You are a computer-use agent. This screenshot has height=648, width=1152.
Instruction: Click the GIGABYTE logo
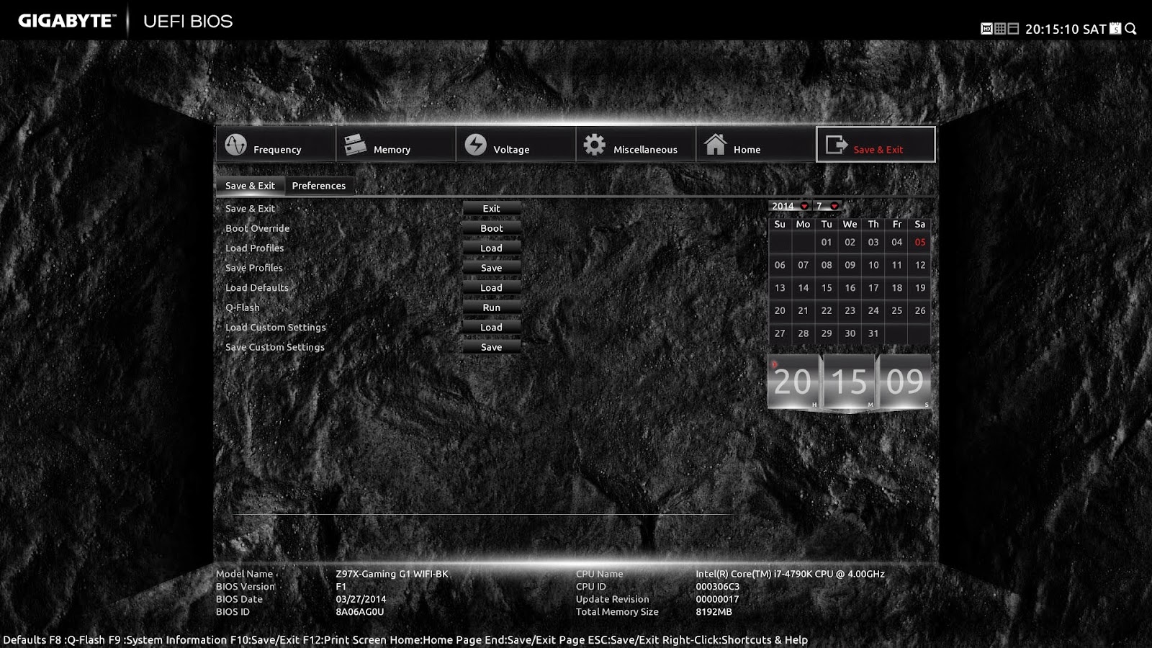[66, 21]
